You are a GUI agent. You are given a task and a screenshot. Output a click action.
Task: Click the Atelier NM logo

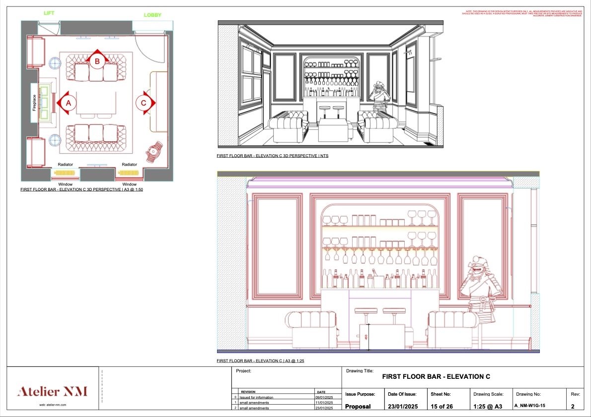coord(52,391)
